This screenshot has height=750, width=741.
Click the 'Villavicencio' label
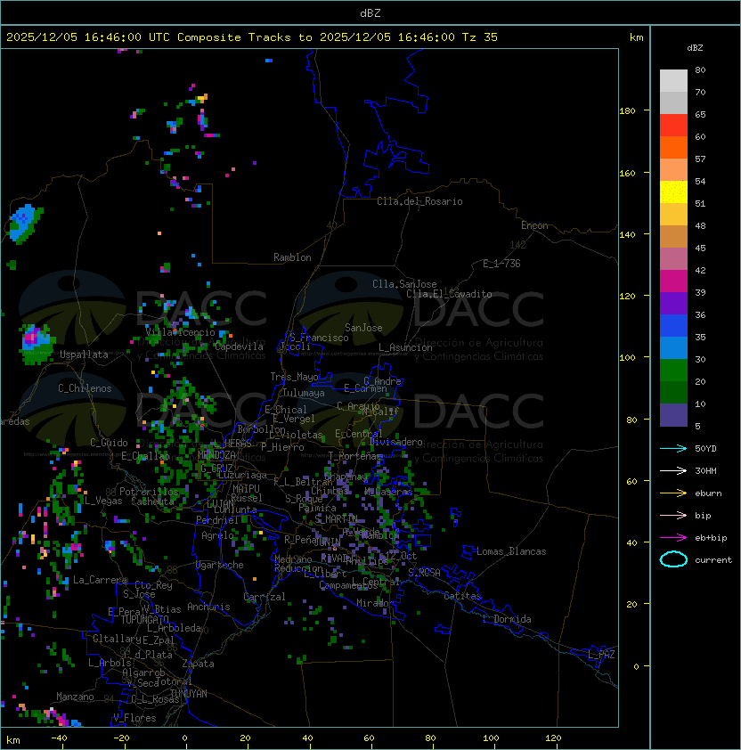pos(180,332)
